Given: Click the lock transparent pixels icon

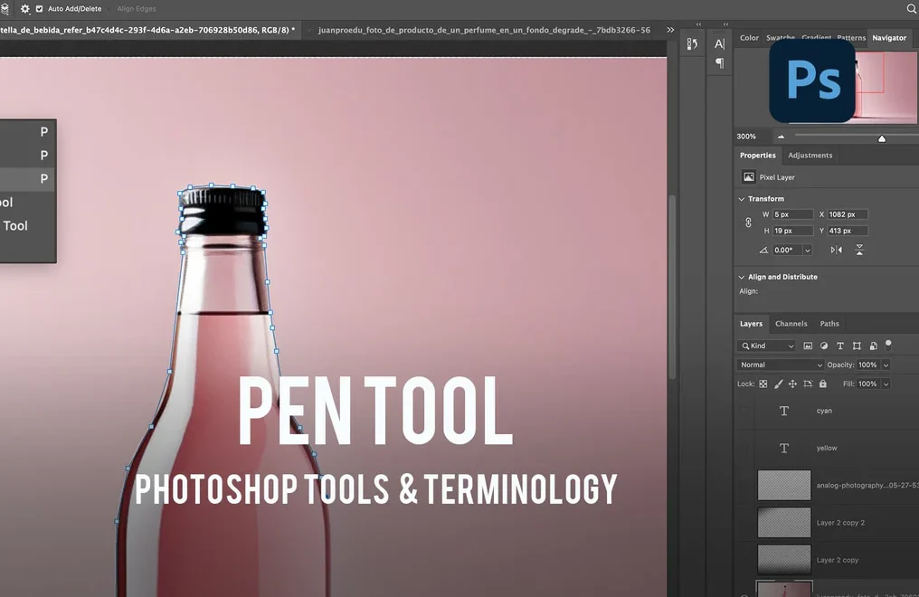Looking at the screenshot, I should 763,384.
